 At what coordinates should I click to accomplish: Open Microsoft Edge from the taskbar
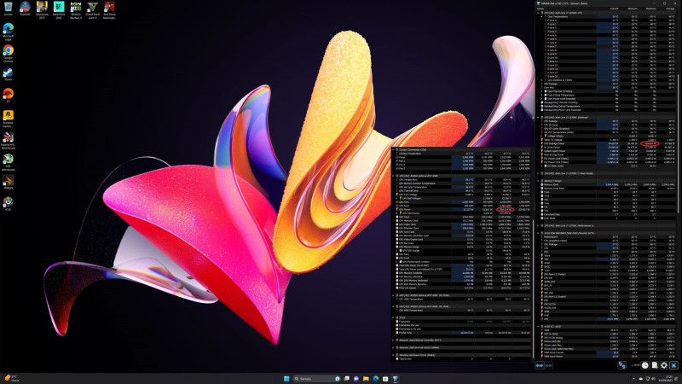click(x=376, y=379)
